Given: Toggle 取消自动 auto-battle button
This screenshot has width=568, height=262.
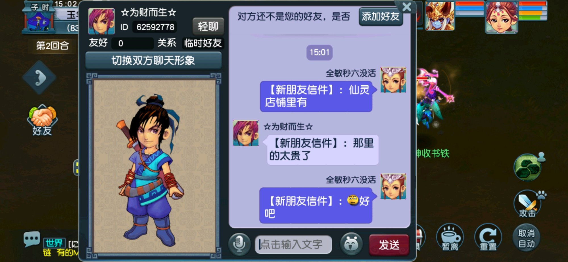Looking at the screenshot, I should pyautogui.click(x=527, y=238).
